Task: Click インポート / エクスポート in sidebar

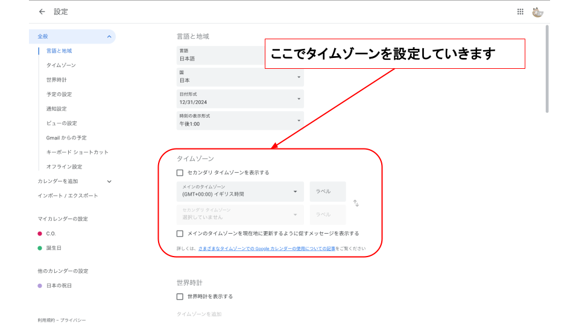Action: pos(68,196)
